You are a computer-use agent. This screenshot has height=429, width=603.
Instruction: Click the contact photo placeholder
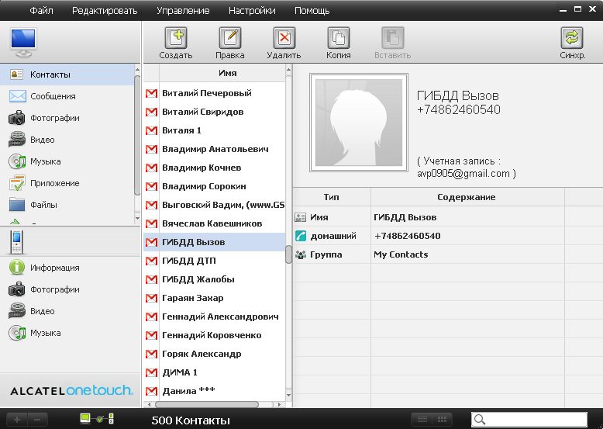coord(359,123)
